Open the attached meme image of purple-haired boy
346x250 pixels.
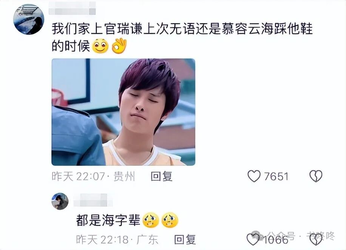click(124, 112)
